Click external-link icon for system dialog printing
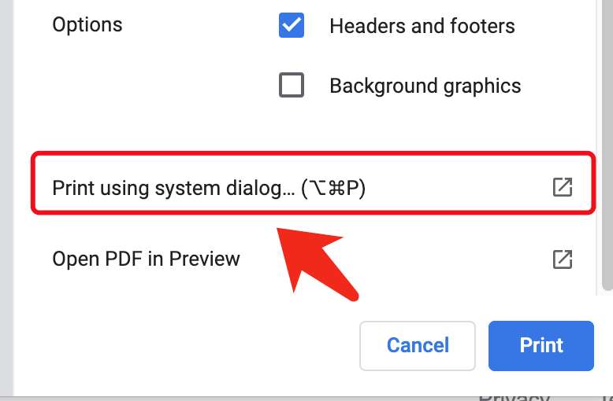This screenshot has width=613, height=401. tap(562, 187)
